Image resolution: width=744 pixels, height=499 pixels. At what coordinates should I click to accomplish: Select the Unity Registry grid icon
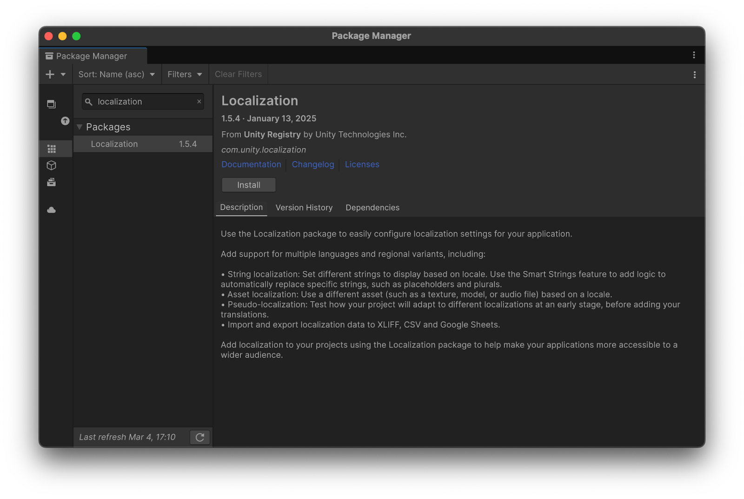(x=52, y=149)
